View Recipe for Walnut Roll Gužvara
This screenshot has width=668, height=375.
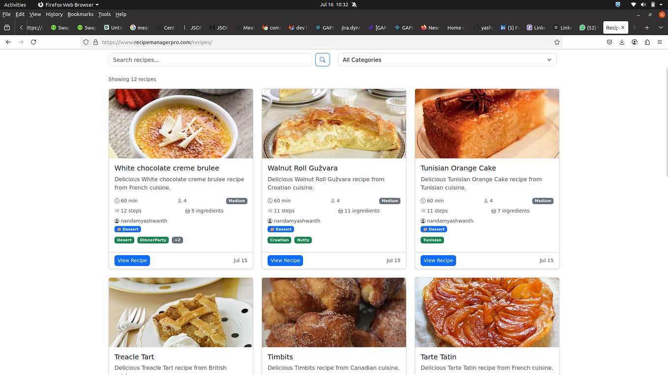[x=285, y=261]
